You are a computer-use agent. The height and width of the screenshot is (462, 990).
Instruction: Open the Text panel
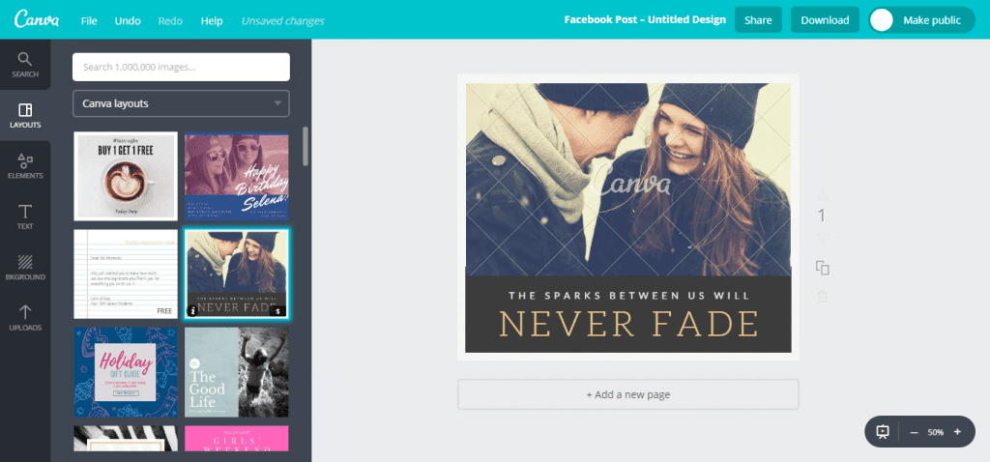[24, 217]
